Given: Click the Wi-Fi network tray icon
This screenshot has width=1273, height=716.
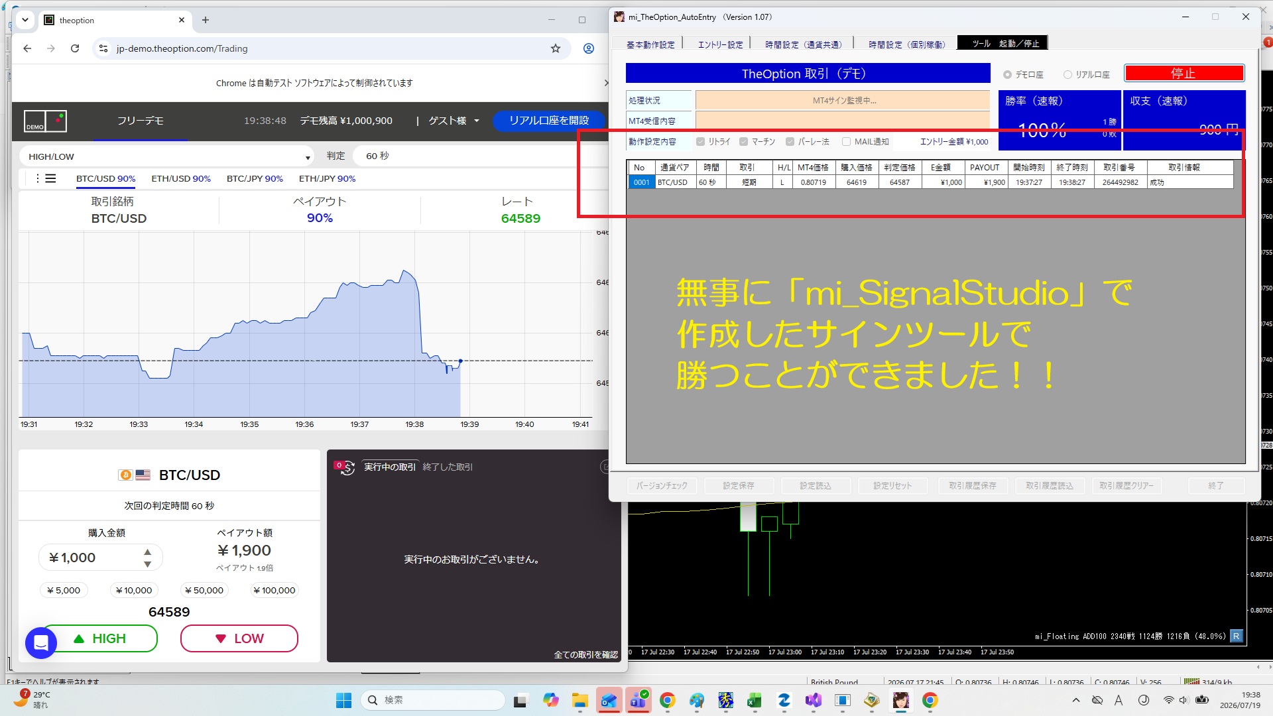Looking at the screenshot, I should [1168, 700].
